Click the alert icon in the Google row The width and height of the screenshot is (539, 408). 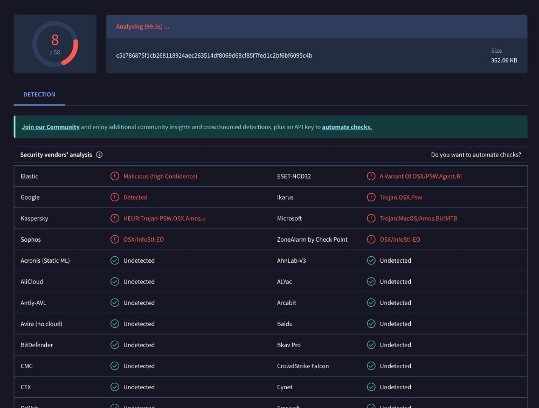[x=114, y=198]
